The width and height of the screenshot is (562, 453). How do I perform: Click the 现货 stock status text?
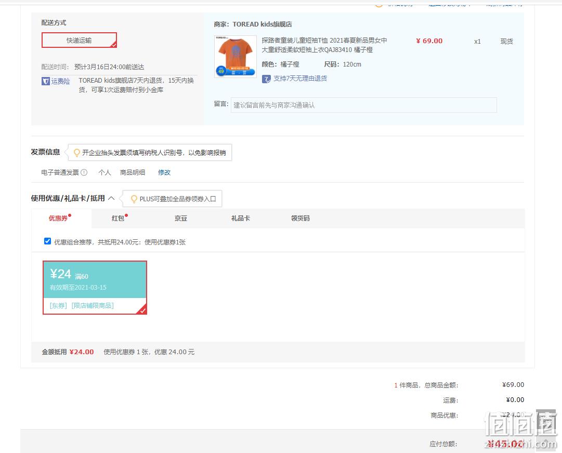tap(506, 41)
